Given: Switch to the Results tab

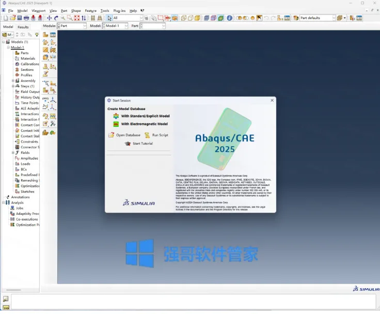Looking at the screenshot, I should click(x=23, y=27).
